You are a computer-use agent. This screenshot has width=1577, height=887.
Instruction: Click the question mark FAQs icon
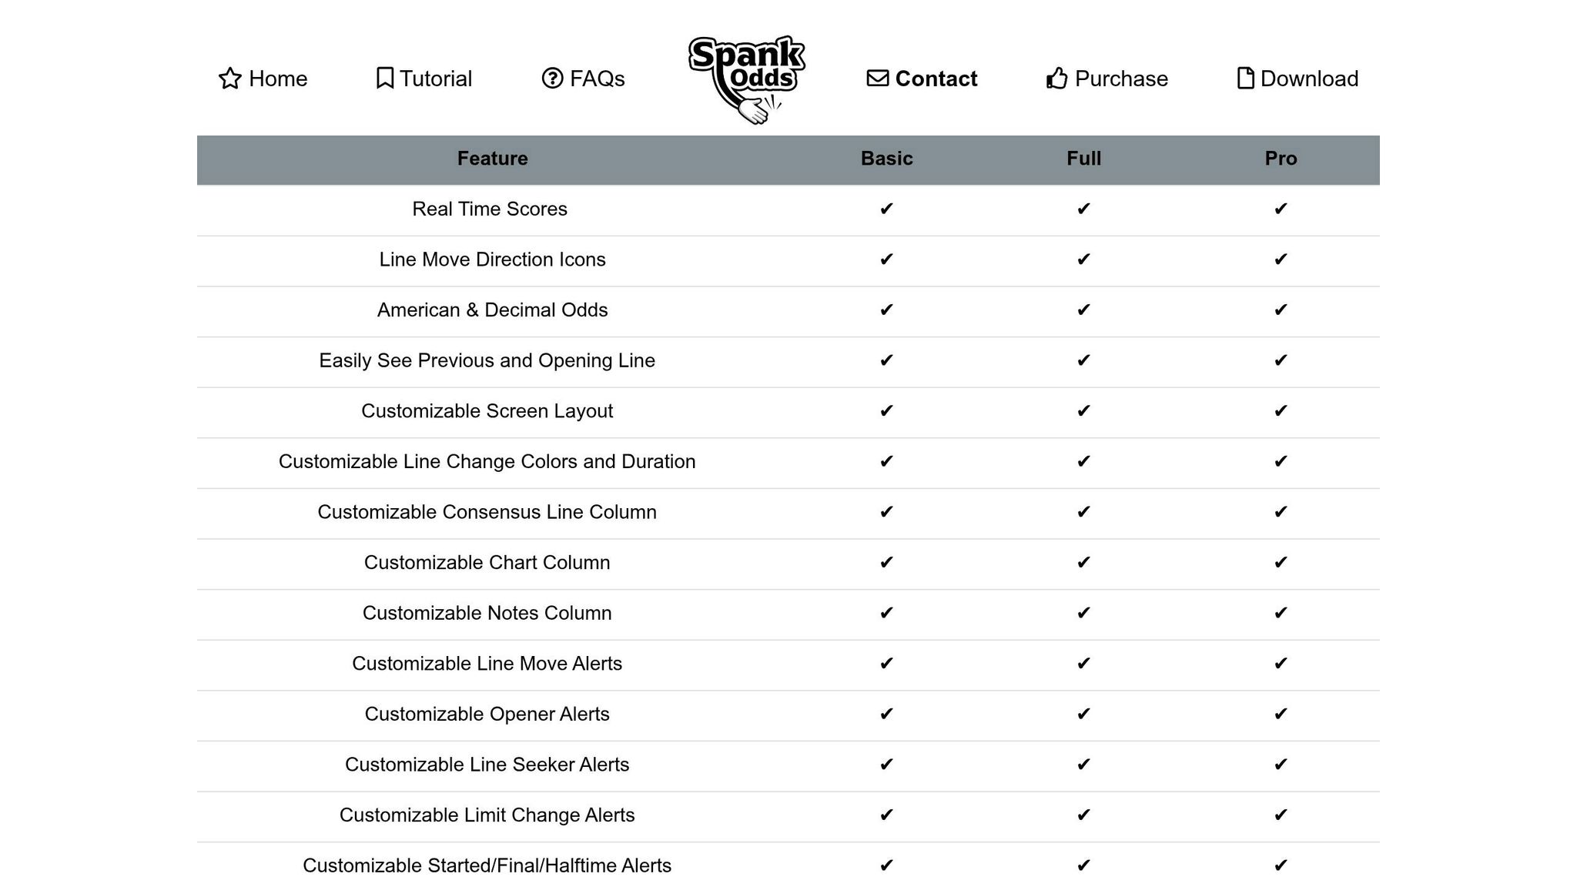(x=552, y=79)
